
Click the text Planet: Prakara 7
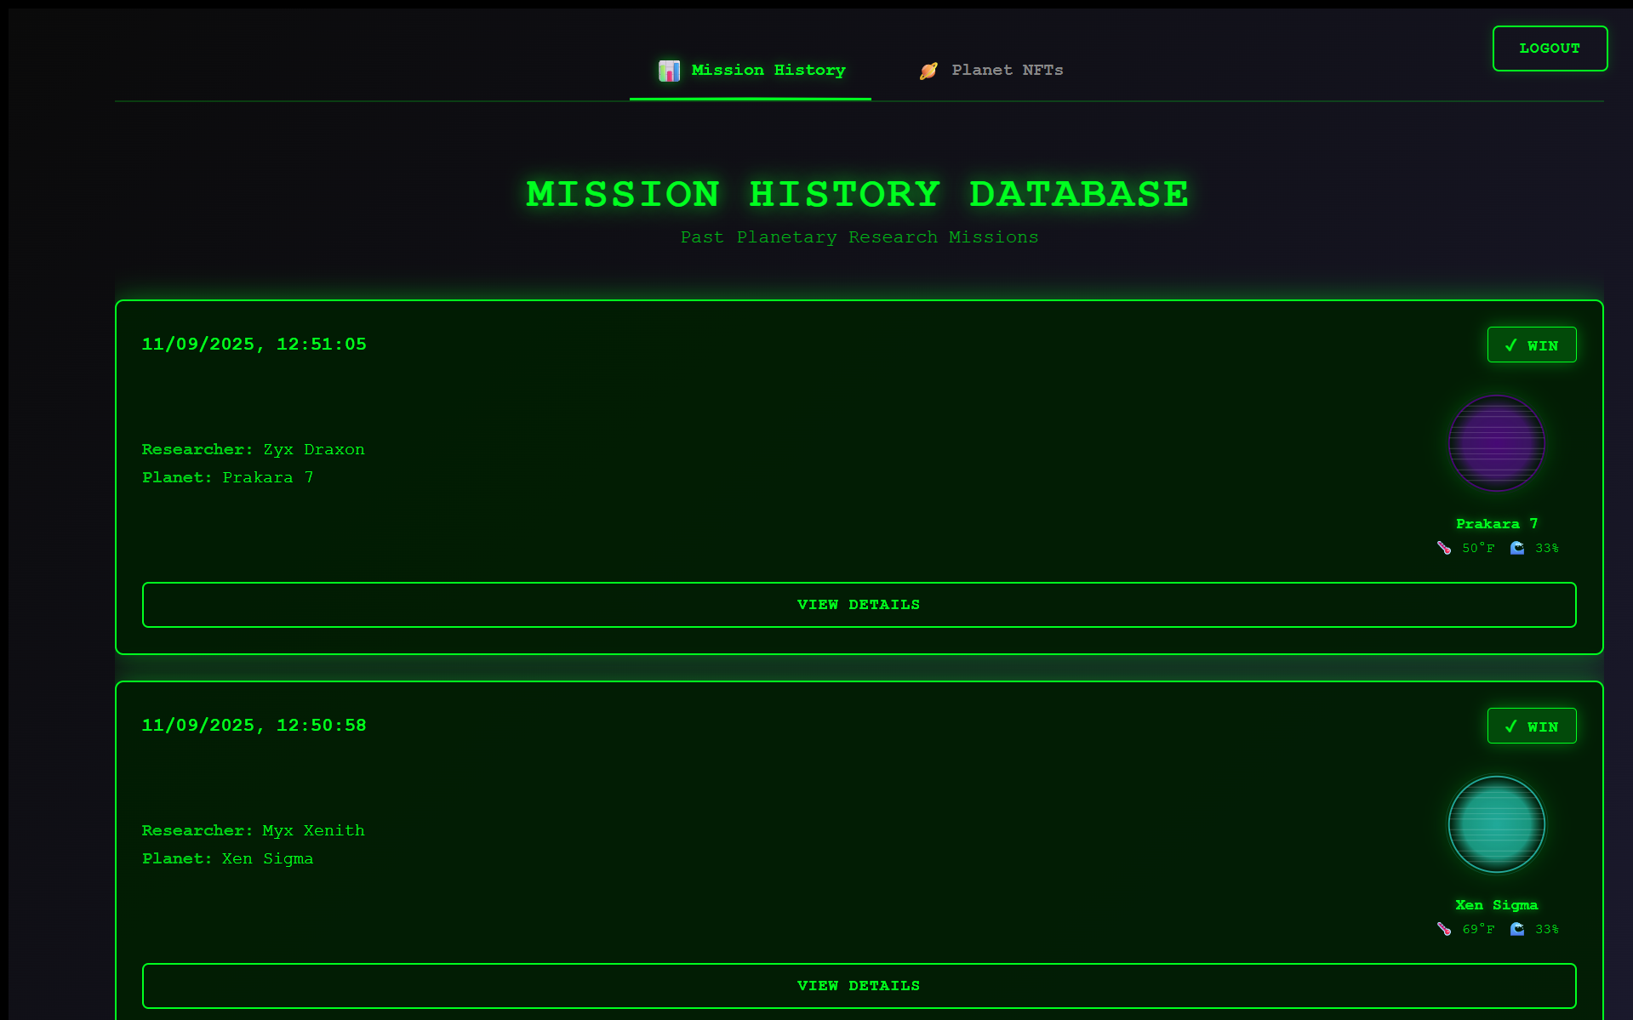pyautogui.click(x=227, y=477)
